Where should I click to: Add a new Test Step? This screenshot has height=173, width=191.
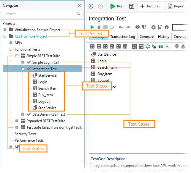point(151,6)
